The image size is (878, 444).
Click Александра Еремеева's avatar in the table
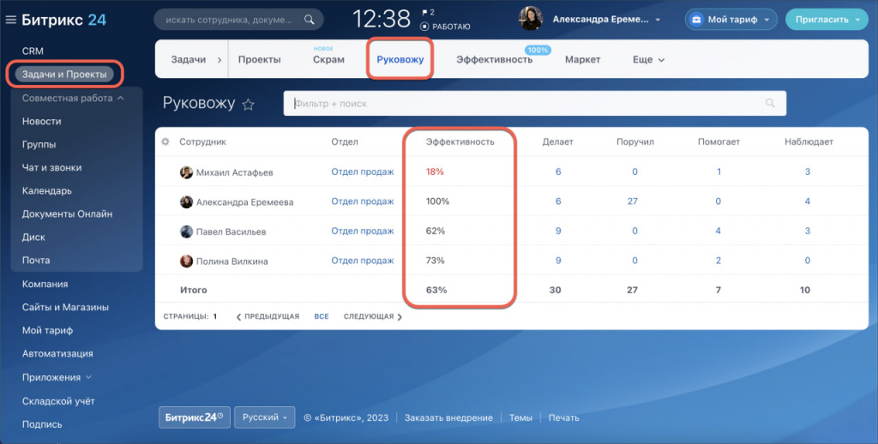click(186, 202)
